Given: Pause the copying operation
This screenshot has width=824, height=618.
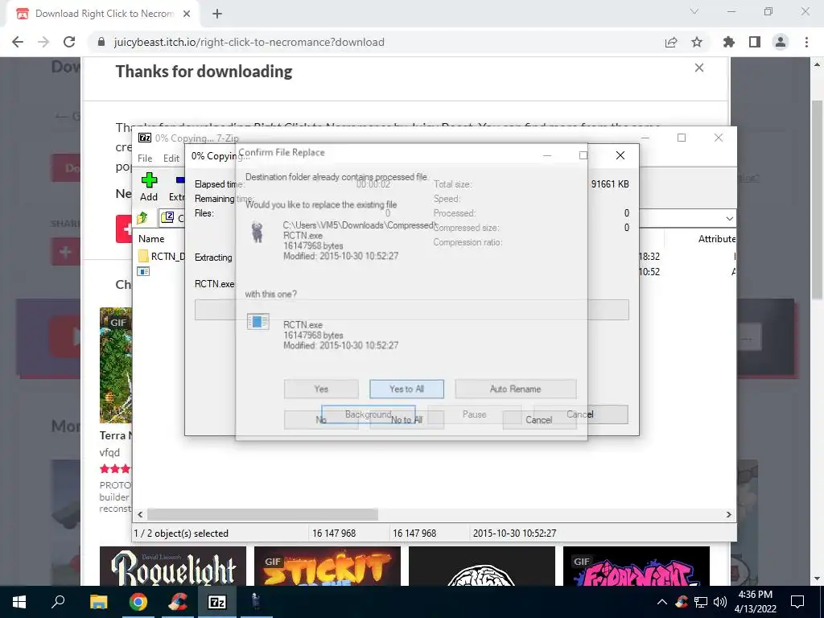Looking at the screenshot, I should click(475, 414).
